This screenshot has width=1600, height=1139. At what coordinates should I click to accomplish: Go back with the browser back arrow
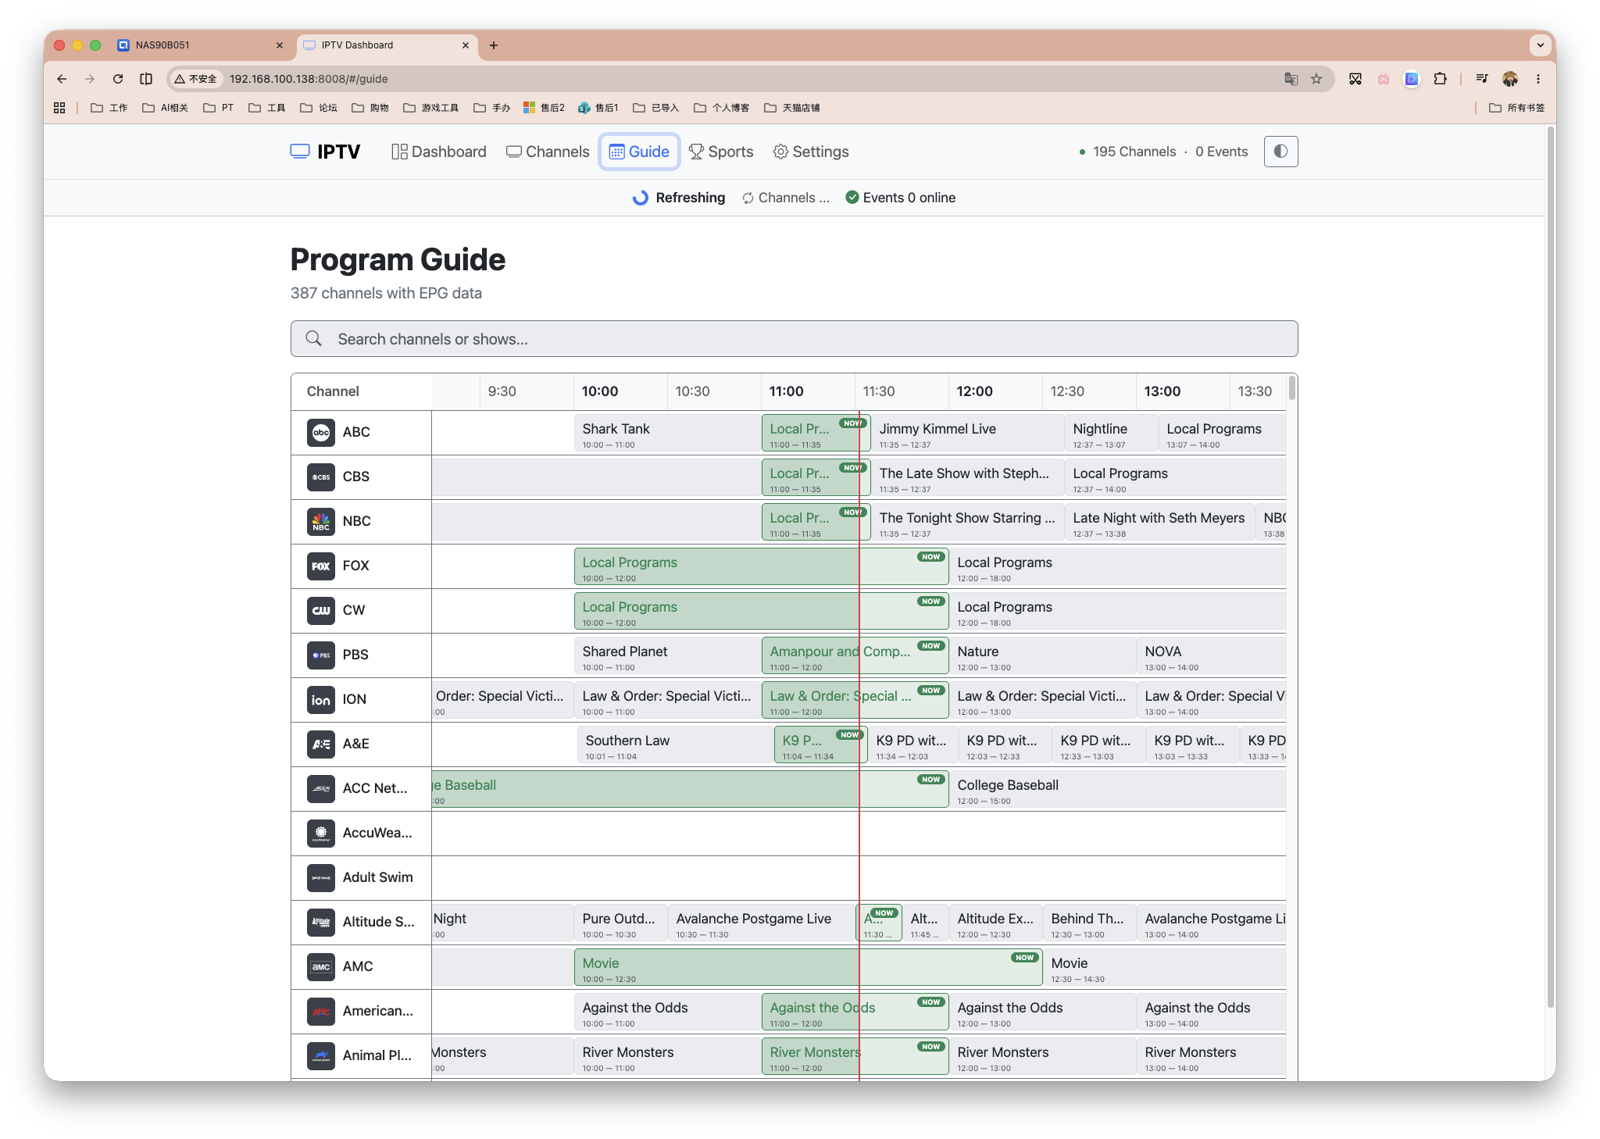62,79
